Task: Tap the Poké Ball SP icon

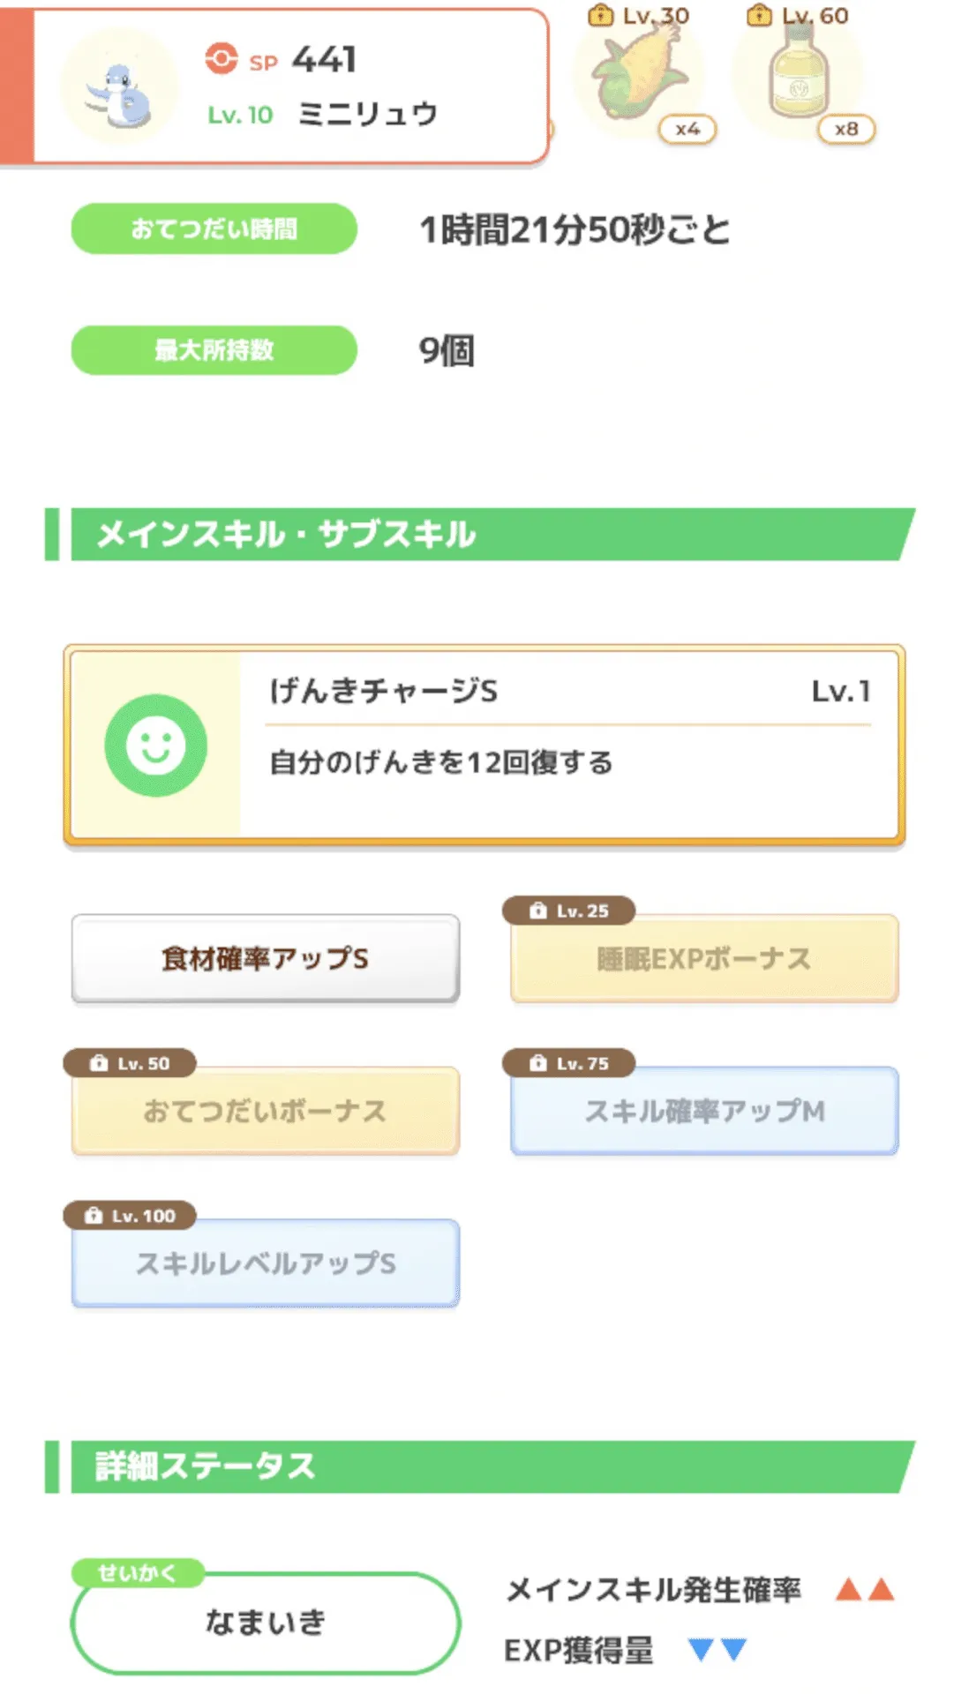Action: pos(221,59)
